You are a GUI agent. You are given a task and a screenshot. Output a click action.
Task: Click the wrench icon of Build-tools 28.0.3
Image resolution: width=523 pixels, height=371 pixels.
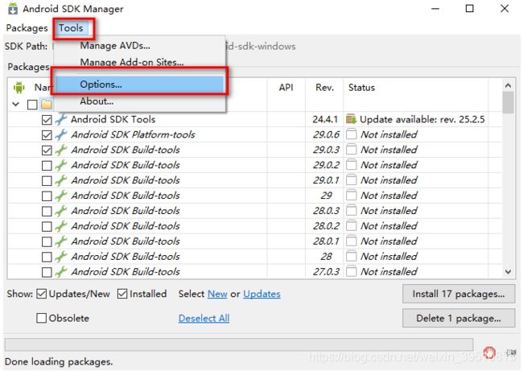(61, 211)
